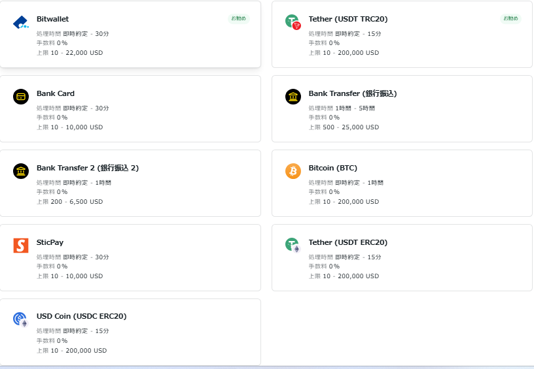Click the Tether USDT TRC20 coin icon
This screenshot has height=369, width=534.
click(x=293, y=22)
